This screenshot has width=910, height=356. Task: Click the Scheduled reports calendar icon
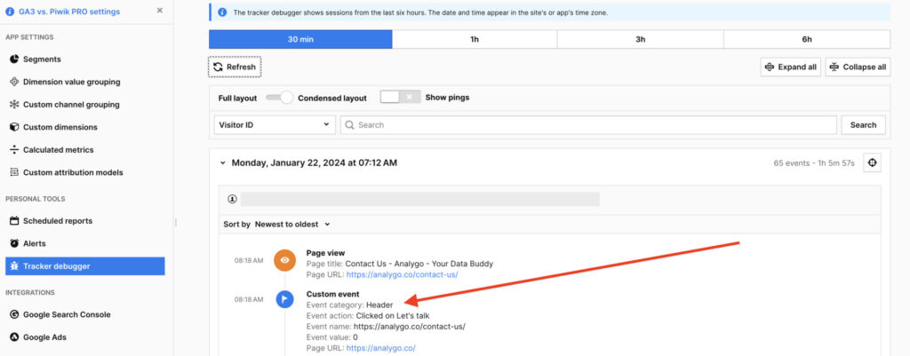pos(14,220)
